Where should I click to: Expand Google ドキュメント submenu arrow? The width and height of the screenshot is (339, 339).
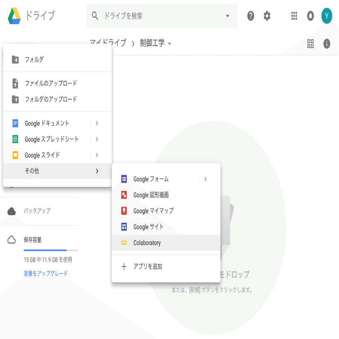tap(97, 123)
